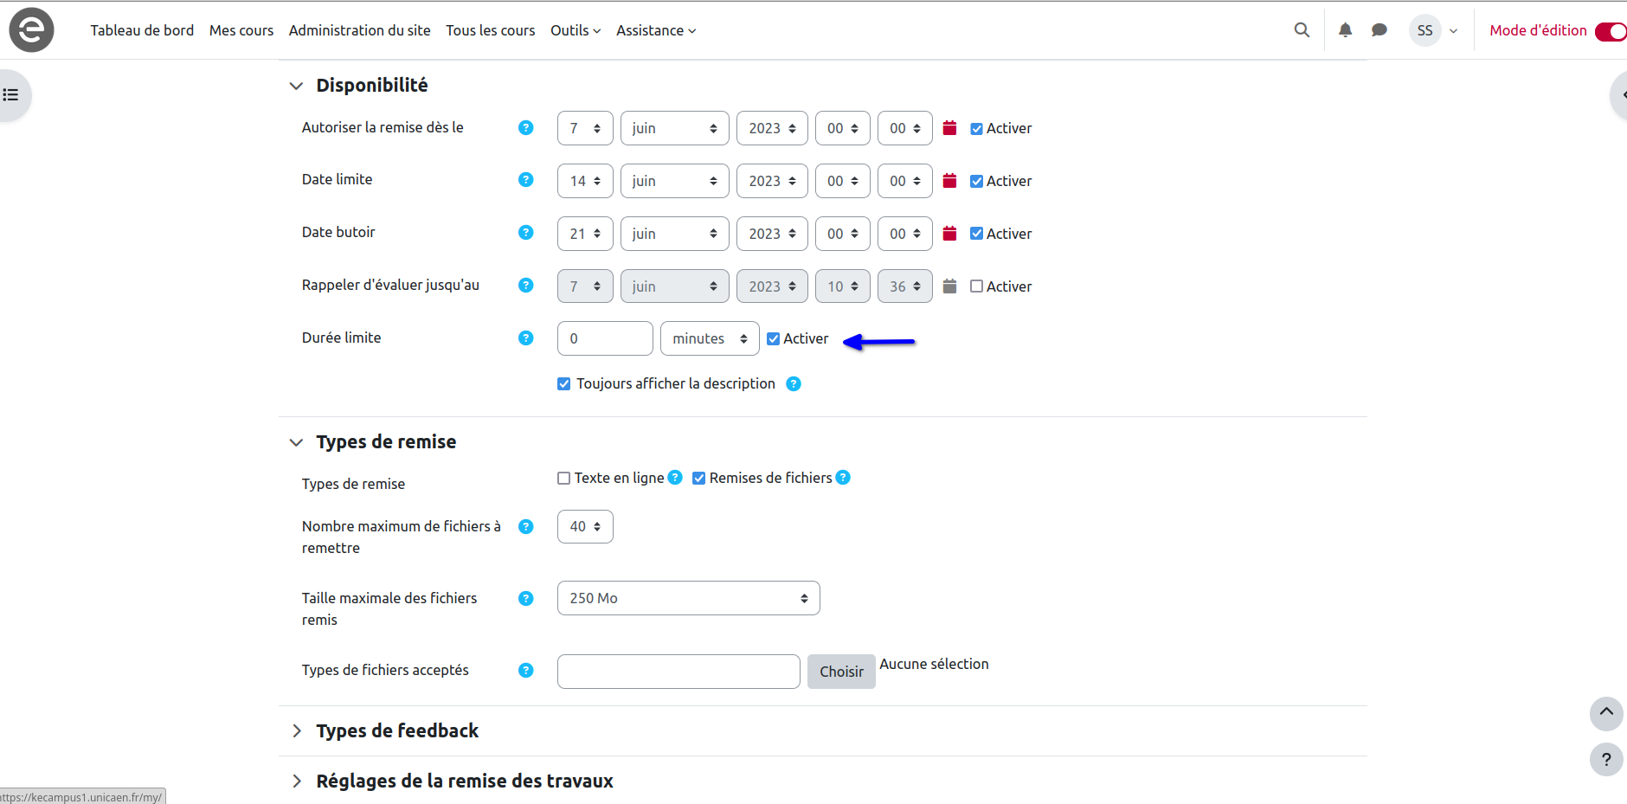Image resolution: width=1627 pixels, height=804 pixels.
Task: Click help icon next to Durée limite
Action: pos(525,338)
